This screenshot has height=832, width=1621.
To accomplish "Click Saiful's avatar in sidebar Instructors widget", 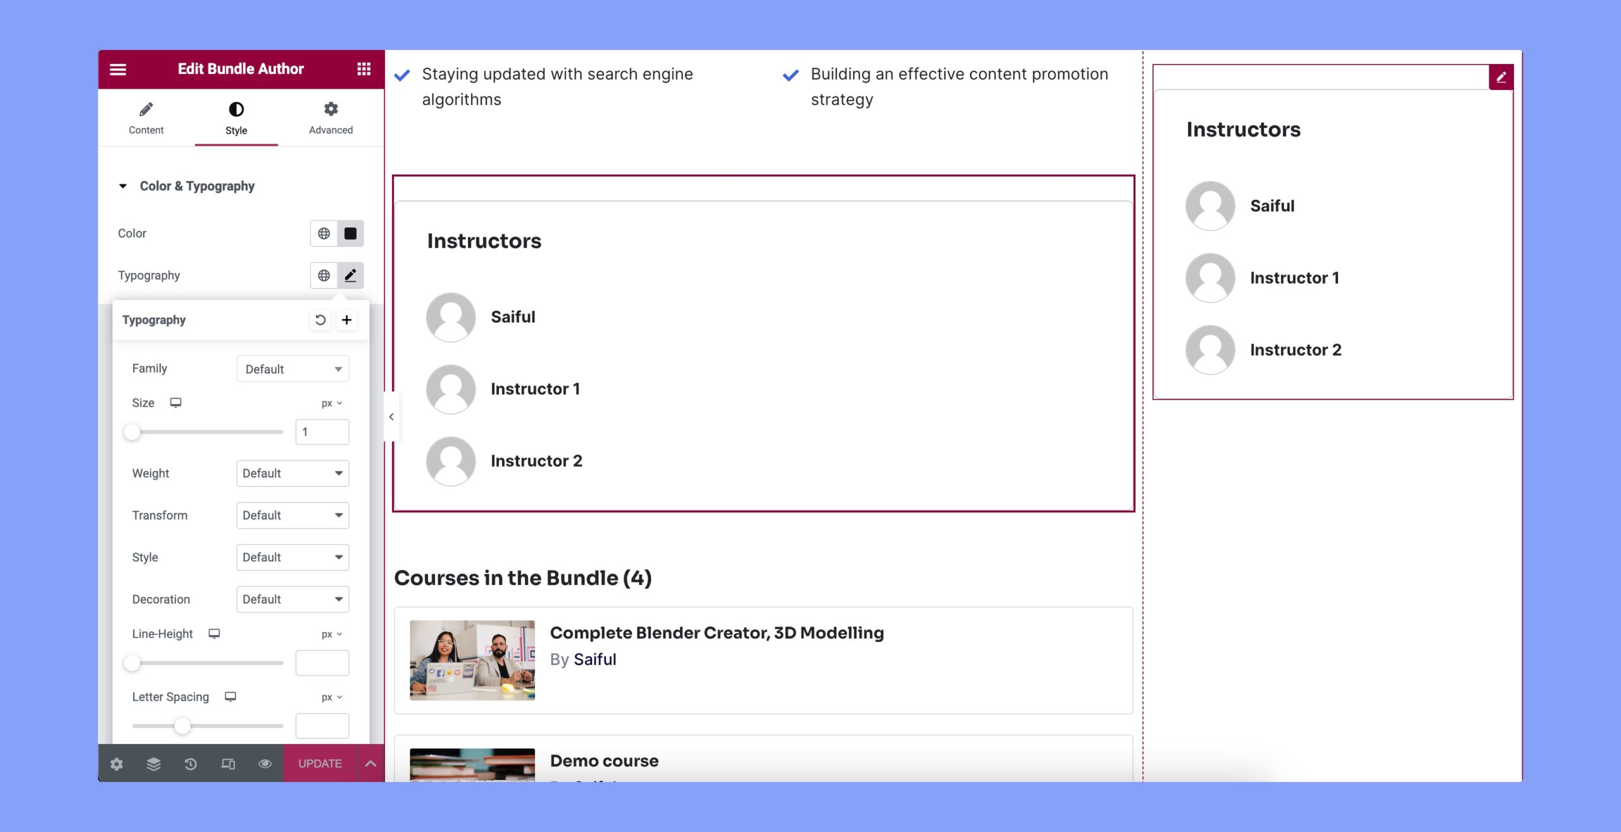I will 1210,206.
